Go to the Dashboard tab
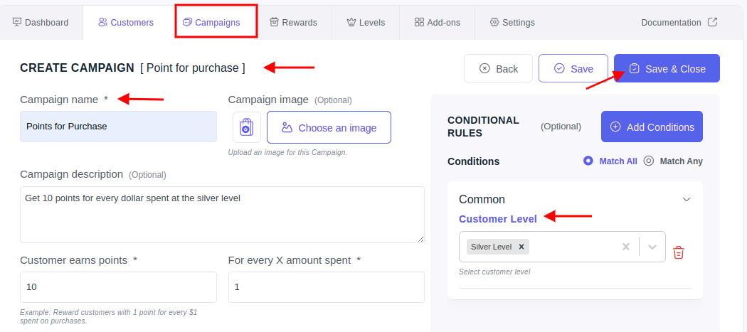This screenshot has height=332, width=747. click(x=41, y=22)
